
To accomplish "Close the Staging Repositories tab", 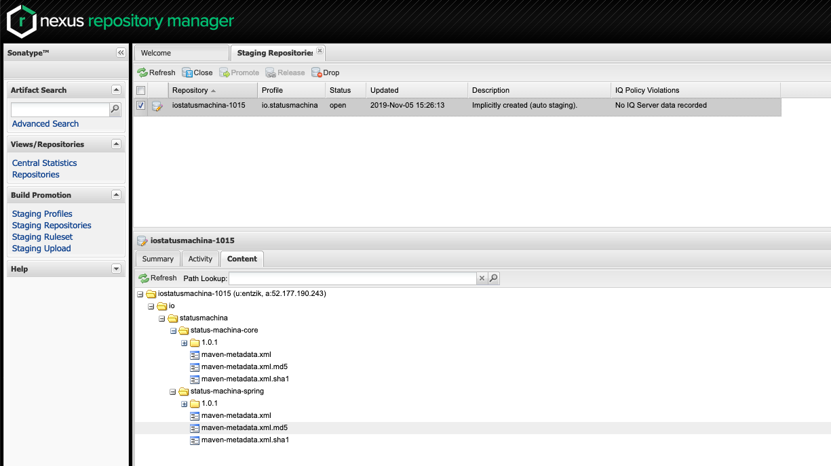I will 320,51.
